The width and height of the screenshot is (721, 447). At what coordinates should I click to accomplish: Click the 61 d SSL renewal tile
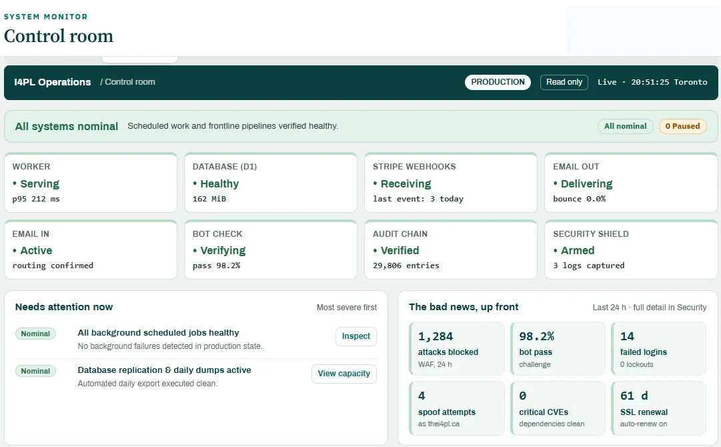(x=658, y=408)
